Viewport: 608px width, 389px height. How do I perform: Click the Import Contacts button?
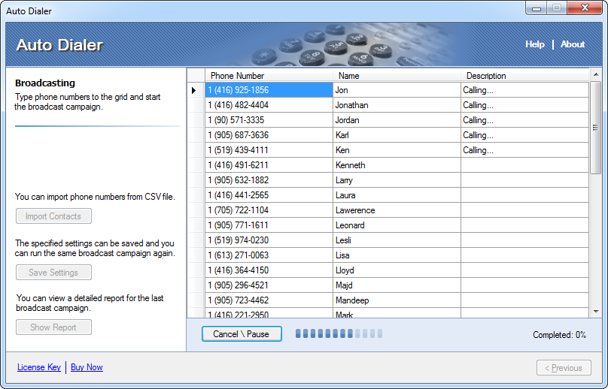53,216
